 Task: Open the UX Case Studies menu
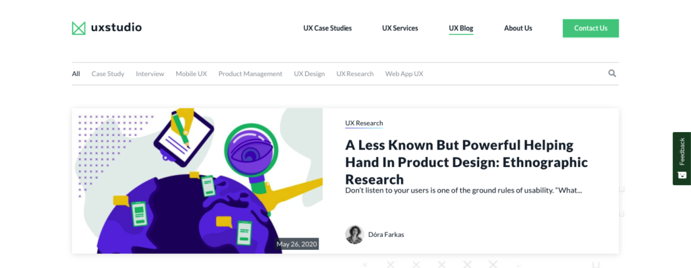tap(327, 28)
